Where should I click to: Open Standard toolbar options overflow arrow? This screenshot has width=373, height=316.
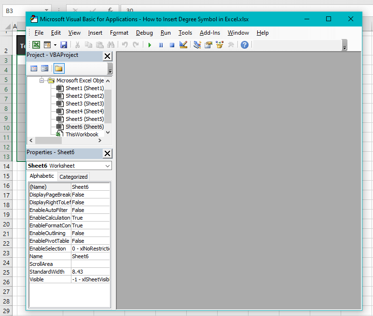[x=345, y=45]
